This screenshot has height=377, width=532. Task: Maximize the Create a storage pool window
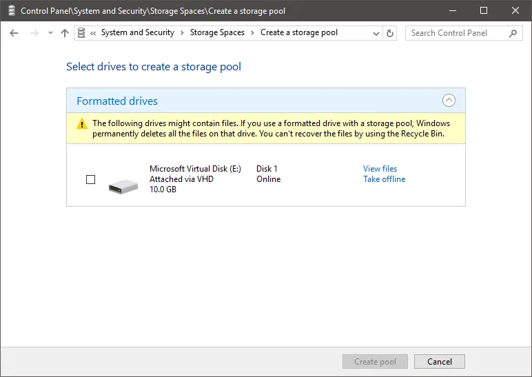(x=484, y=10)
